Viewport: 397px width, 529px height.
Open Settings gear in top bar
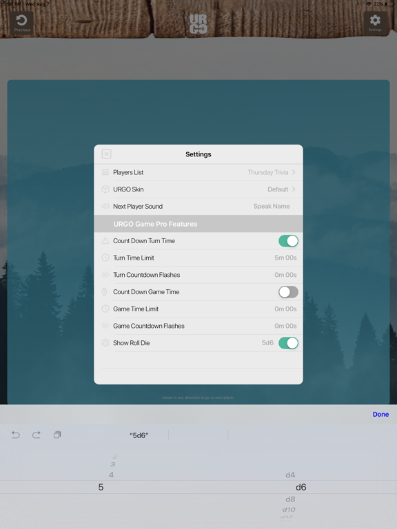(x=375, y=23)
